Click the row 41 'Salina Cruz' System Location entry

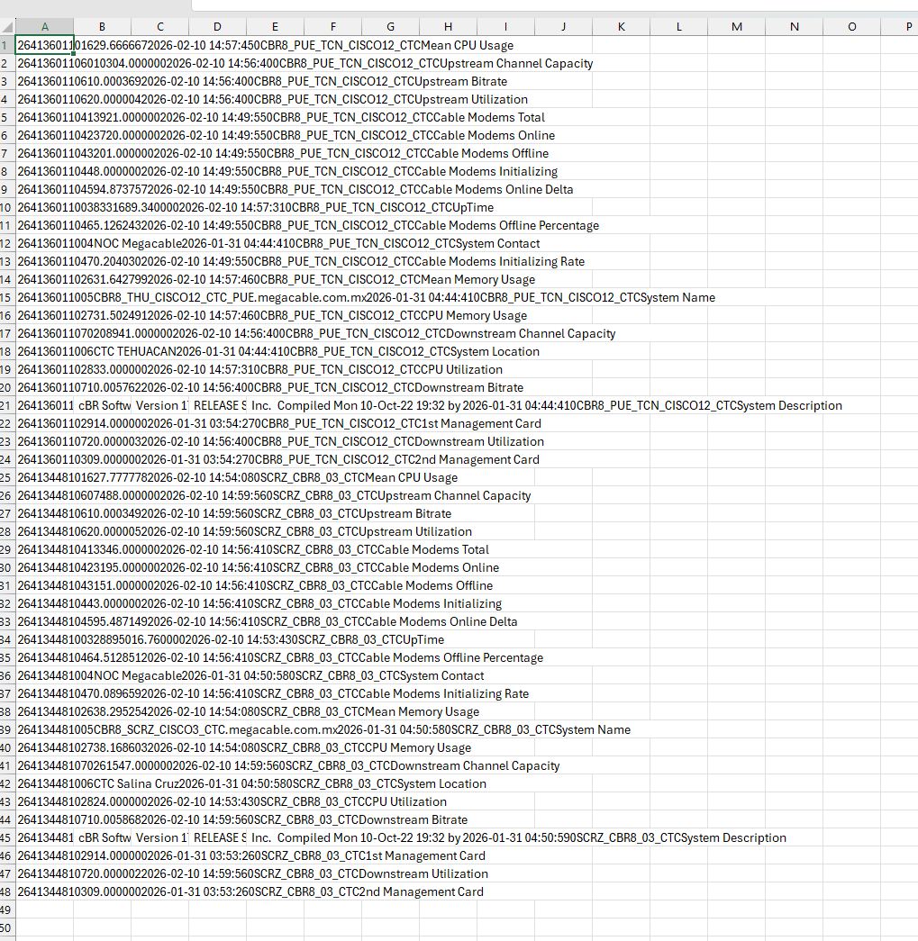[251, 783]
